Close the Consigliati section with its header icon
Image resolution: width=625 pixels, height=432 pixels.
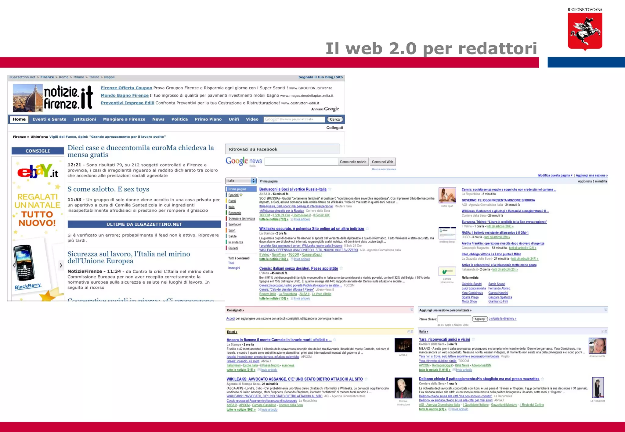pyautogui.click(x=412, y=310)
